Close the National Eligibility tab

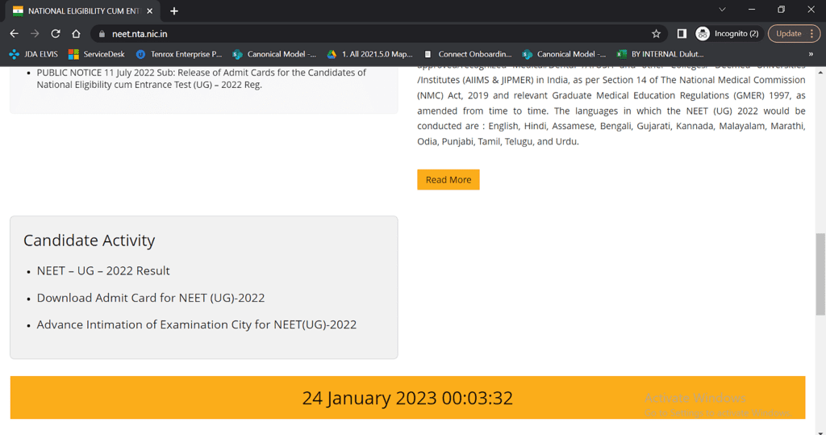149,10
